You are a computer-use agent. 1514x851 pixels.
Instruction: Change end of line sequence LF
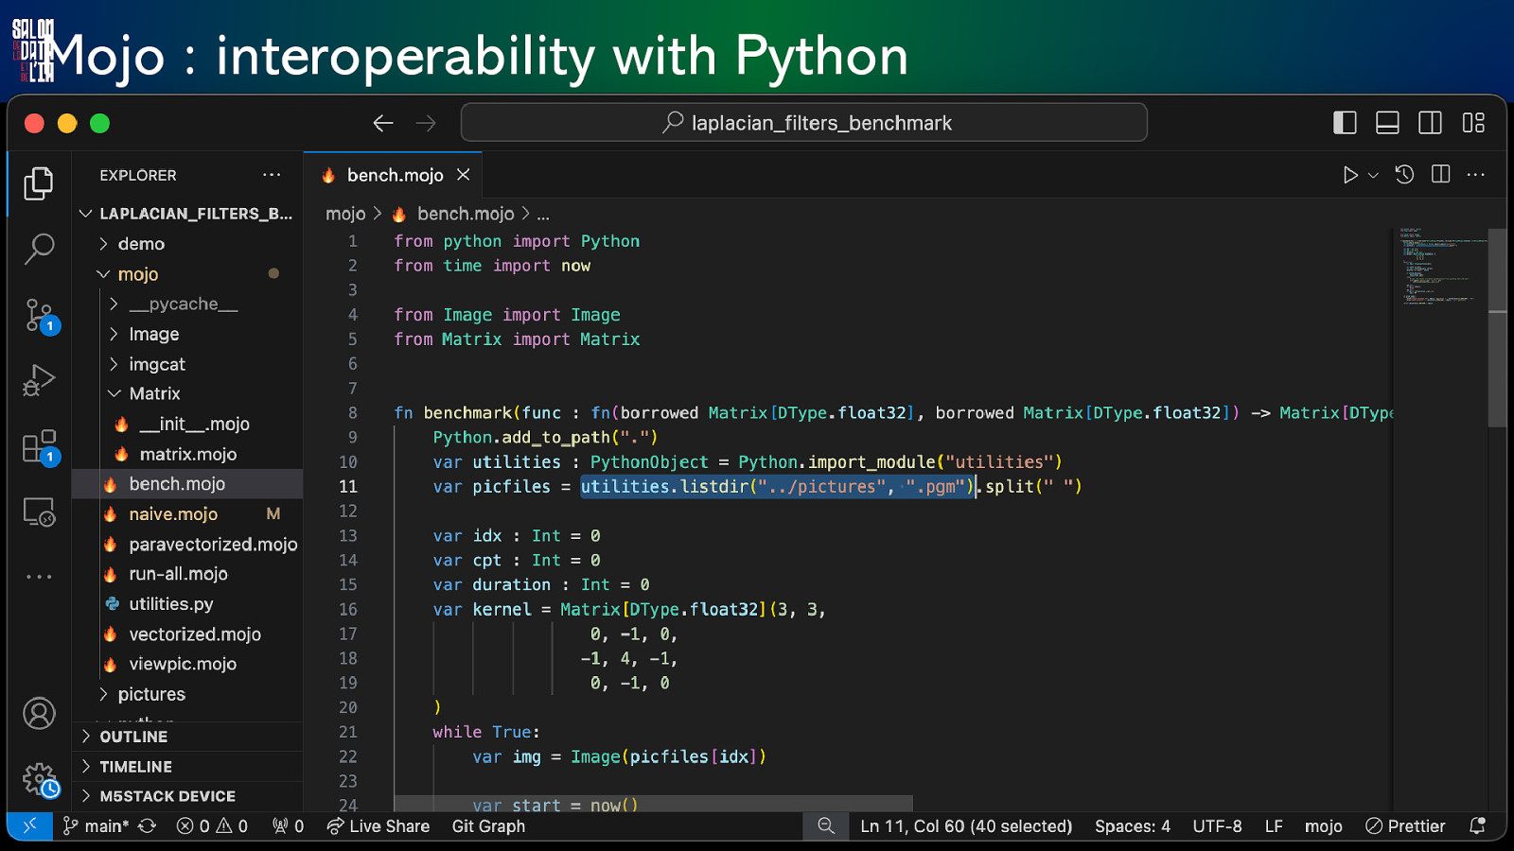pos(1274,826)
